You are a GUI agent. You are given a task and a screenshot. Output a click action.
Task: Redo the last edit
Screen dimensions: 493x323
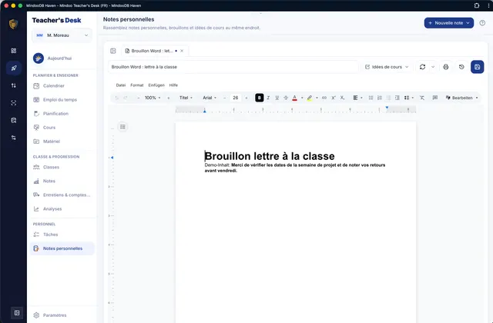[x=126, y=98]
